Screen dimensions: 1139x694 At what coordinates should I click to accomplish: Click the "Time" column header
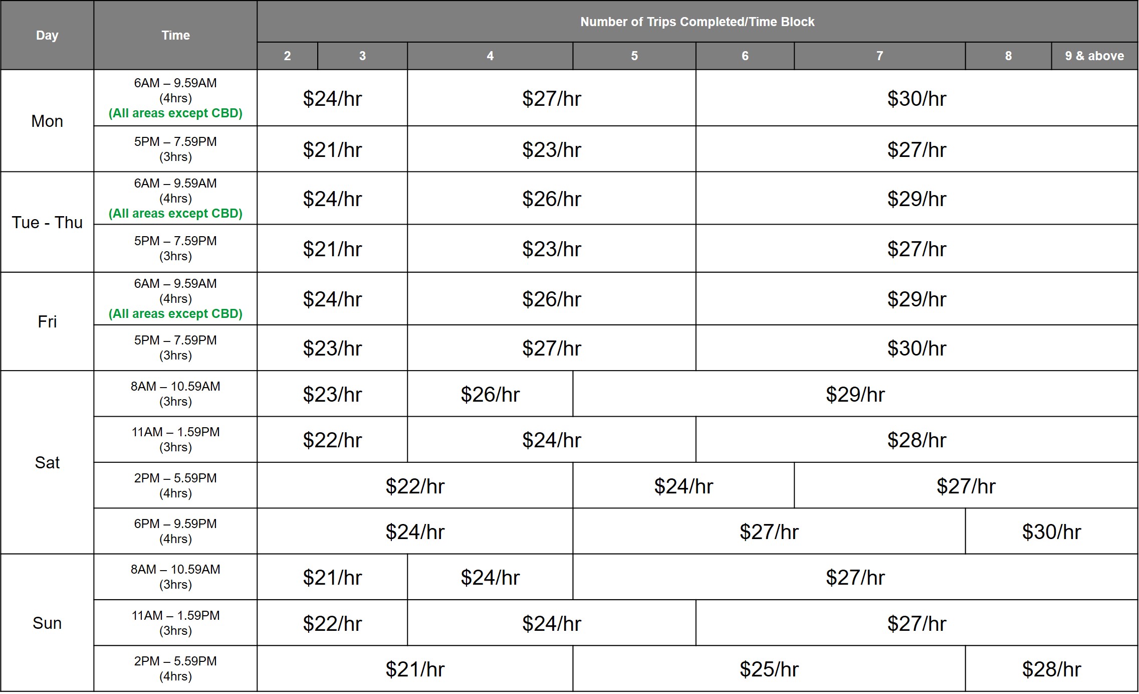175,35
